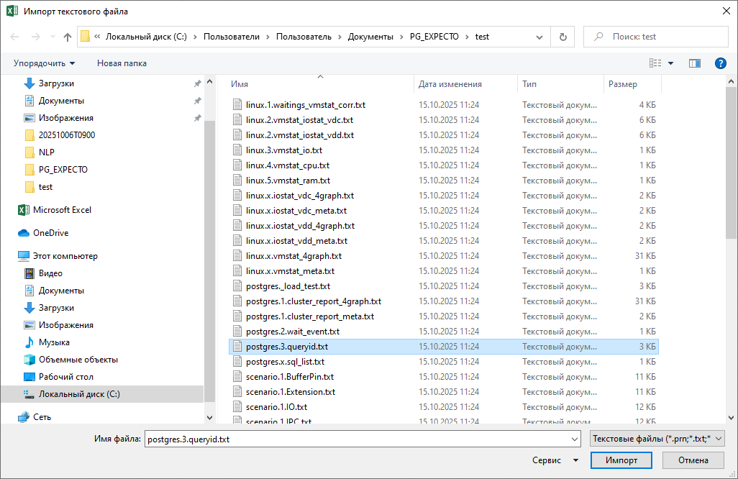Screen dimensions: 738x479
Task: Open the test folder in sidebar
Action: [x=45, y=187]
